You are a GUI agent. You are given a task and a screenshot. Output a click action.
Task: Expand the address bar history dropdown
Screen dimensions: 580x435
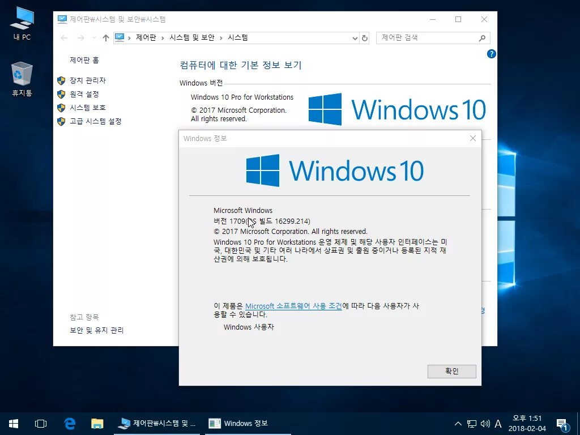click(355, 38)
